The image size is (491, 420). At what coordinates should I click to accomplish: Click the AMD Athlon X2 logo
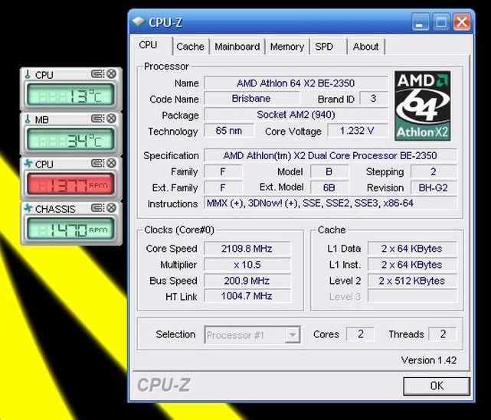tap(422, 106)
